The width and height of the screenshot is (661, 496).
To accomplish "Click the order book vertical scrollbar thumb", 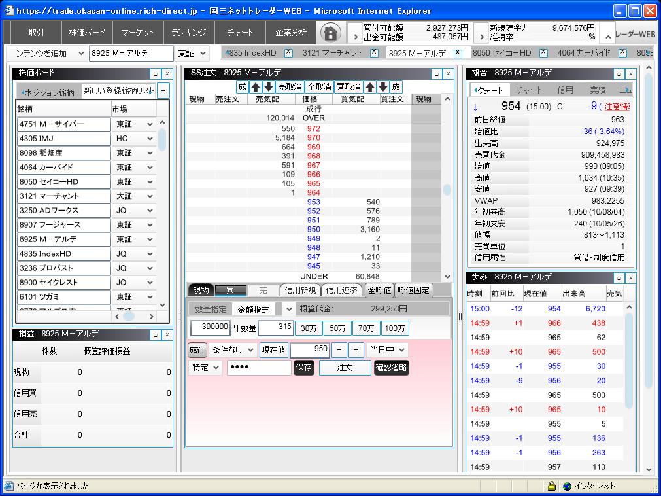I will point(447,190).
